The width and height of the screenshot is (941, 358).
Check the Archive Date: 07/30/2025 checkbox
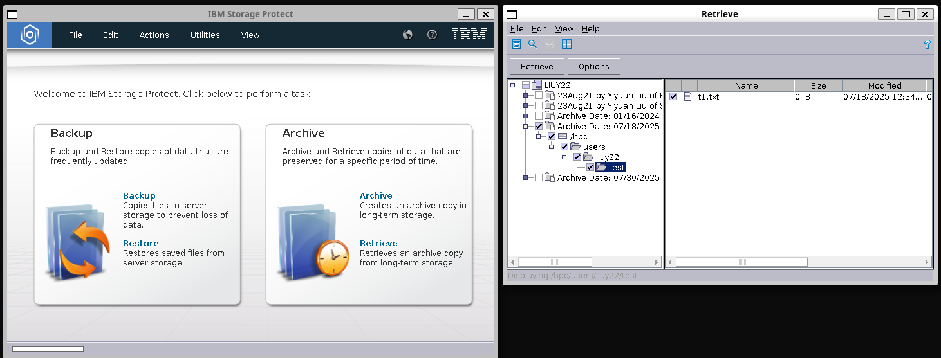pyautogui.click(x=539, y=177)
